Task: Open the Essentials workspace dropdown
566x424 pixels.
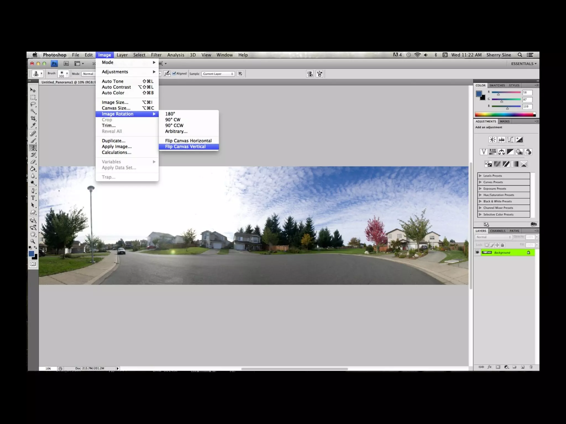Action: point(523,64)
